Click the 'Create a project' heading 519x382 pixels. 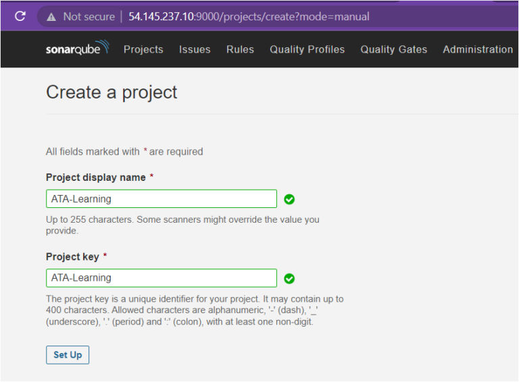point(112,92)
